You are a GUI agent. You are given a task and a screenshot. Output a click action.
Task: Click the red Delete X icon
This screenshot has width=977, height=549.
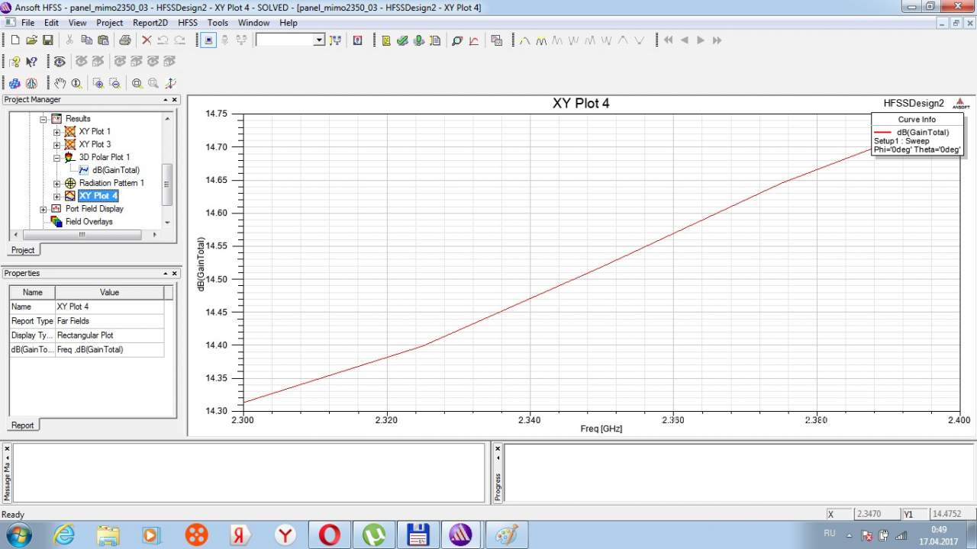point(147,40)
